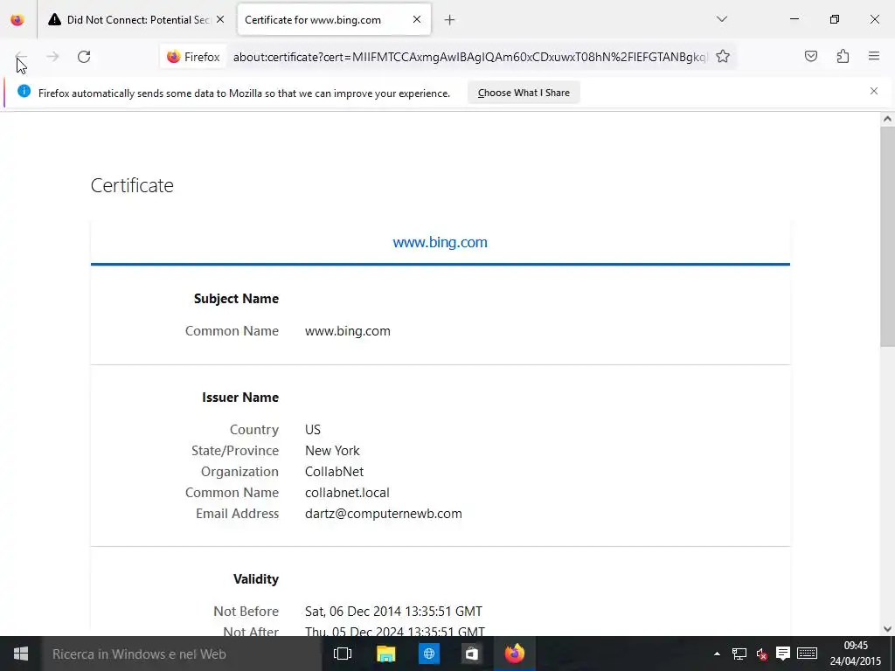The height and width of the screenshot is (671, 895).
Task: Click the Ricerca in Windows search box
Action: coord(182,654)
